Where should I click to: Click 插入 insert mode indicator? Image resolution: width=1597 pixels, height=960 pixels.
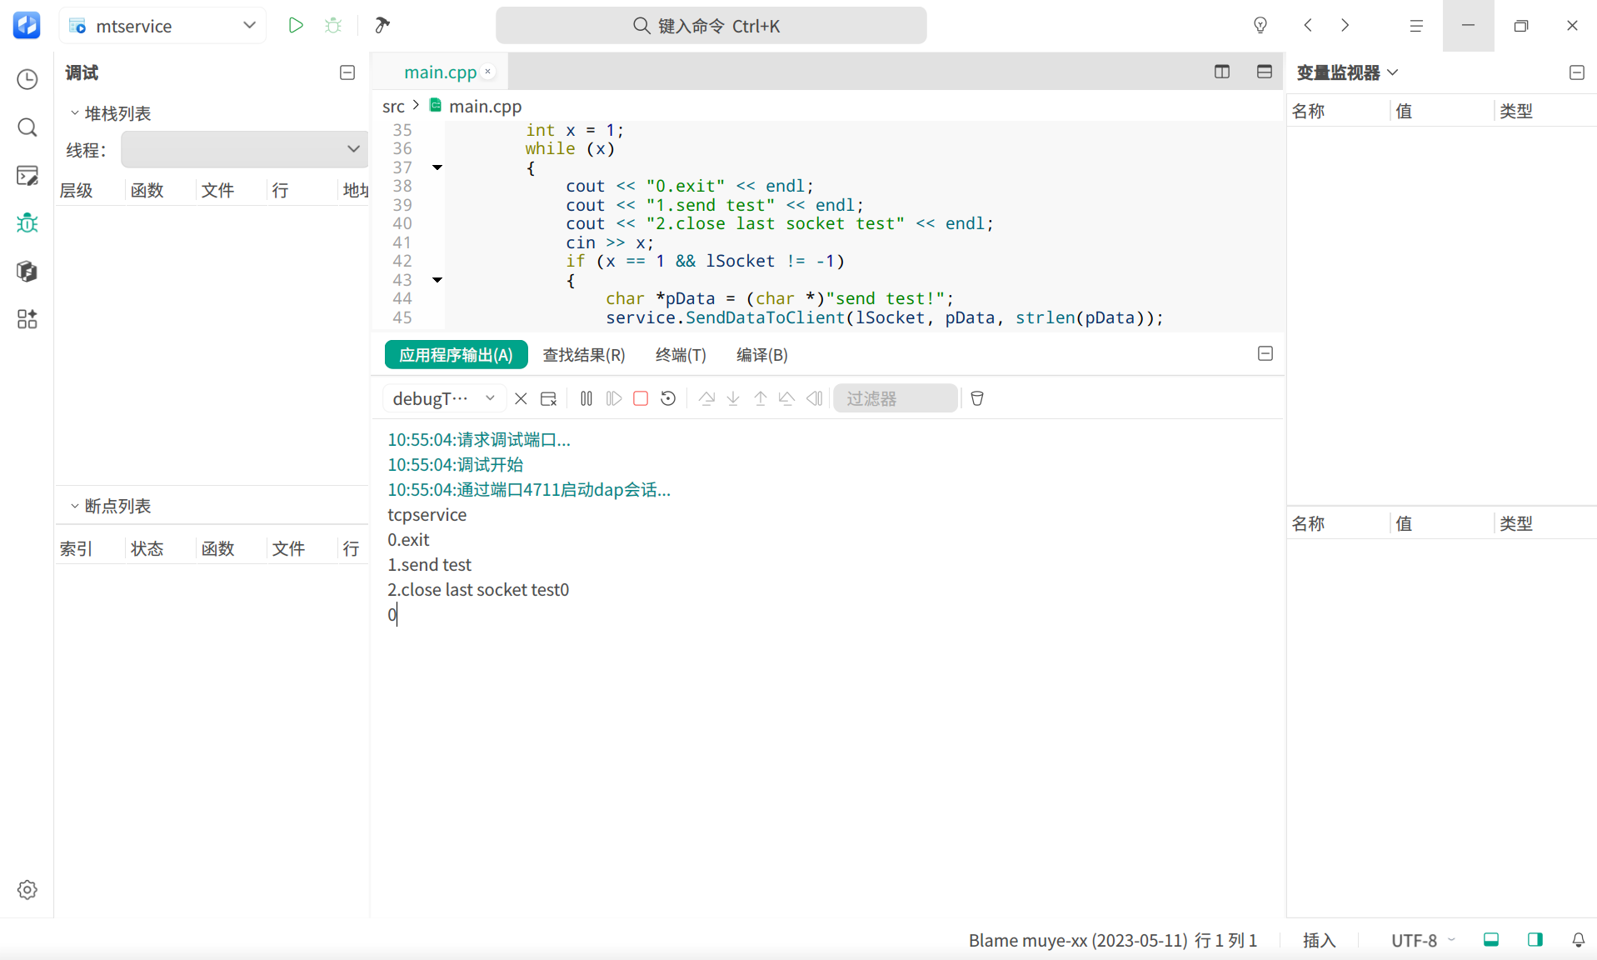click(x=1319, y=940)
